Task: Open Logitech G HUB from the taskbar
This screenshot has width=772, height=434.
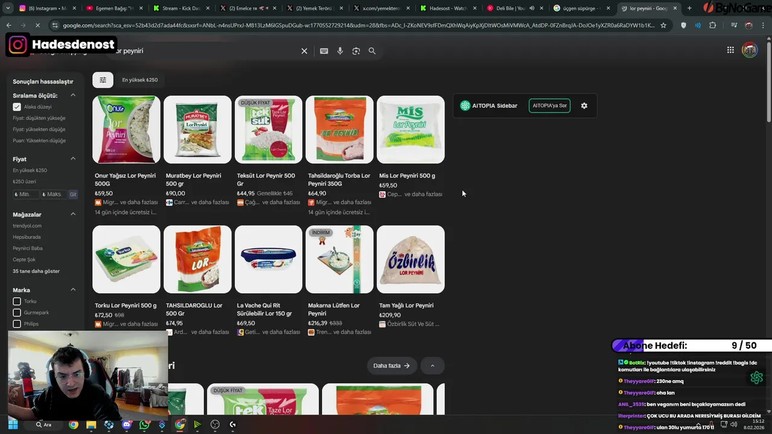Action: [x=233, y=424]
